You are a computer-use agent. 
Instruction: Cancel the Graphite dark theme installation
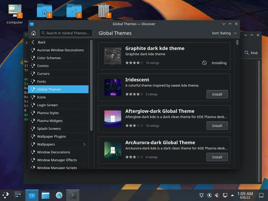pyautogui.click(x=204, y=63)
